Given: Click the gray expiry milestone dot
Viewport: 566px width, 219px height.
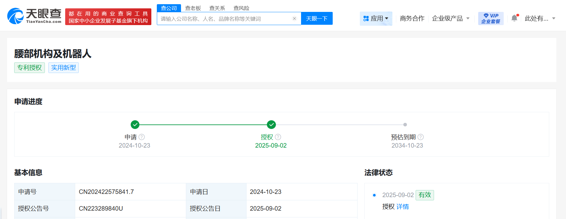Looking at the screenshot, I should tap(405, 124).
